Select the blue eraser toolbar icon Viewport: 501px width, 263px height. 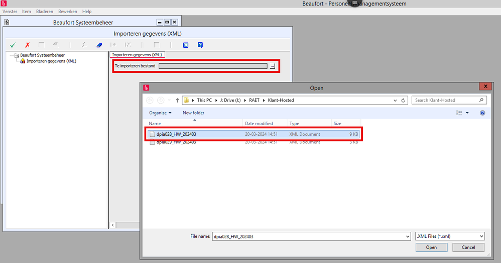point(99,45)
